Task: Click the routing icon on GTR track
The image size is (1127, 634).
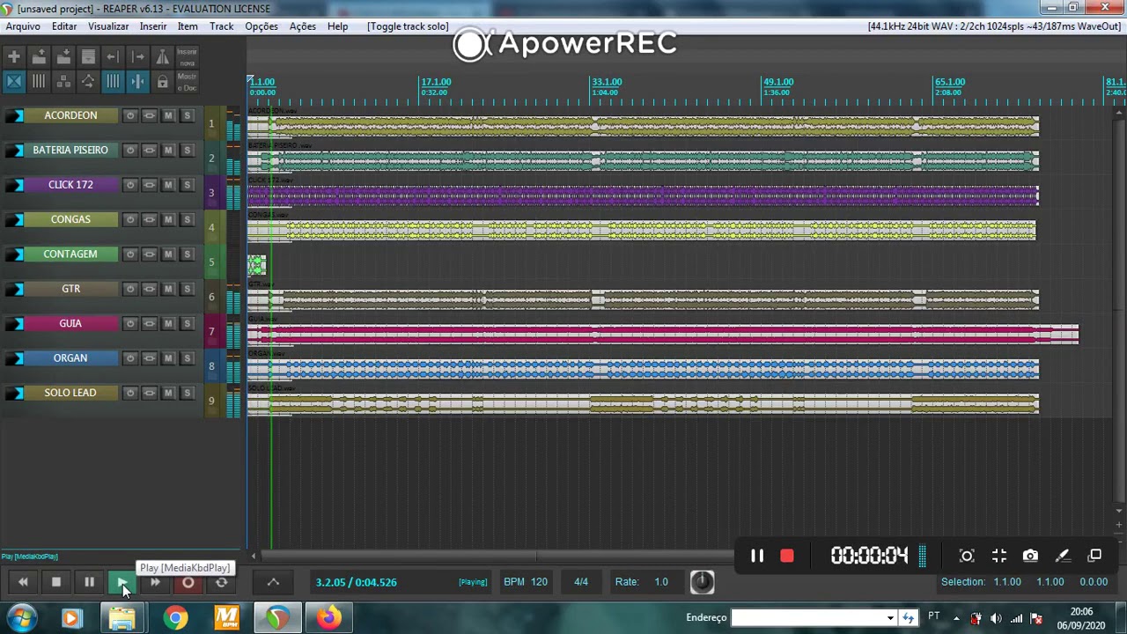Action: 149,289
